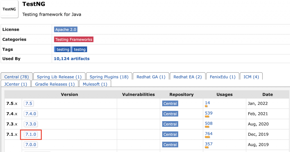Screen dimensions: 290x152
Task: Open the 10,124 artifacts link
Action: point(72,59)
